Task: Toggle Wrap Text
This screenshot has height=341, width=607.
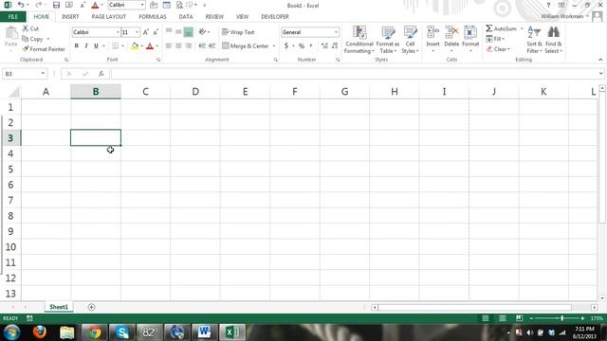Action: click(x=238, y=32)
